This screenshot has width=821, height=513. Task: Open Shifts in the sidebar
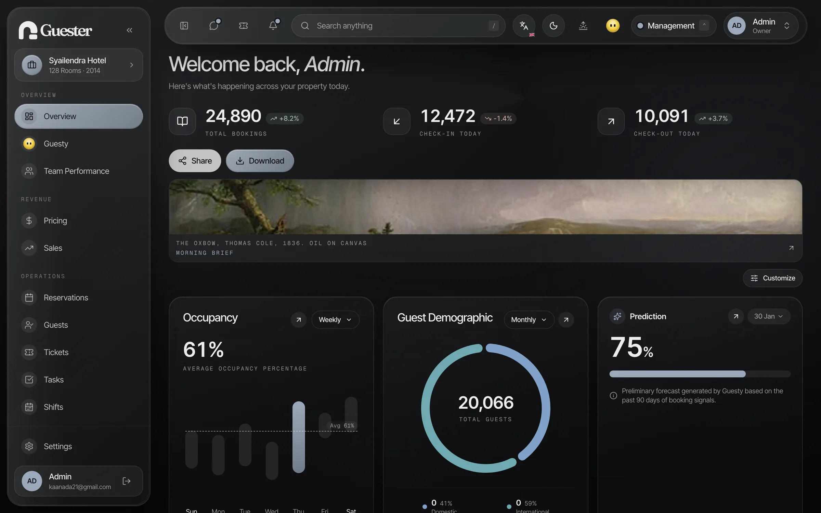pyautogui.click(x=79, y=407)
